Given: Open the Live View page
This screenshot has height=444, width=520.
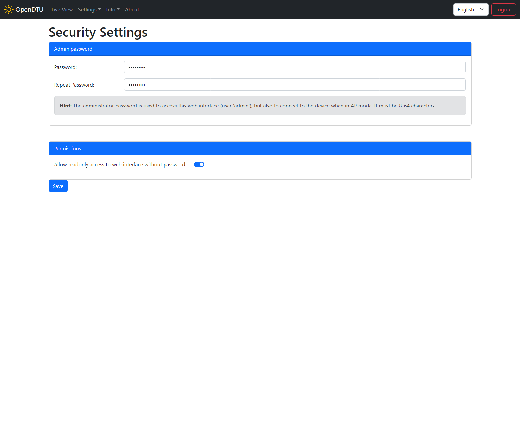Looking at the screenshot, I should (x=62, y=10).
